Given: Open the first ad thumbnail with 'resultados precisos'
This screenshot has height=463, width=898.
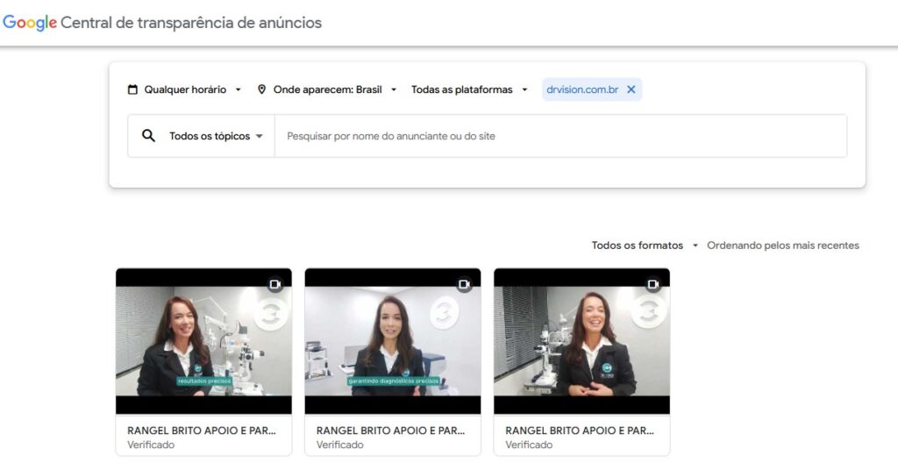Looking at the screenshot, I should (203, 341).
